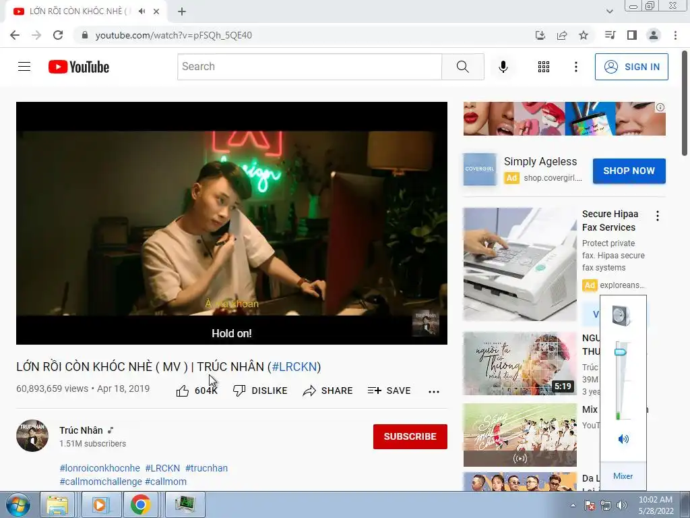Click the page vertical scrollbar
This screenshot has height=518, width=690.
tap(685, 103)
